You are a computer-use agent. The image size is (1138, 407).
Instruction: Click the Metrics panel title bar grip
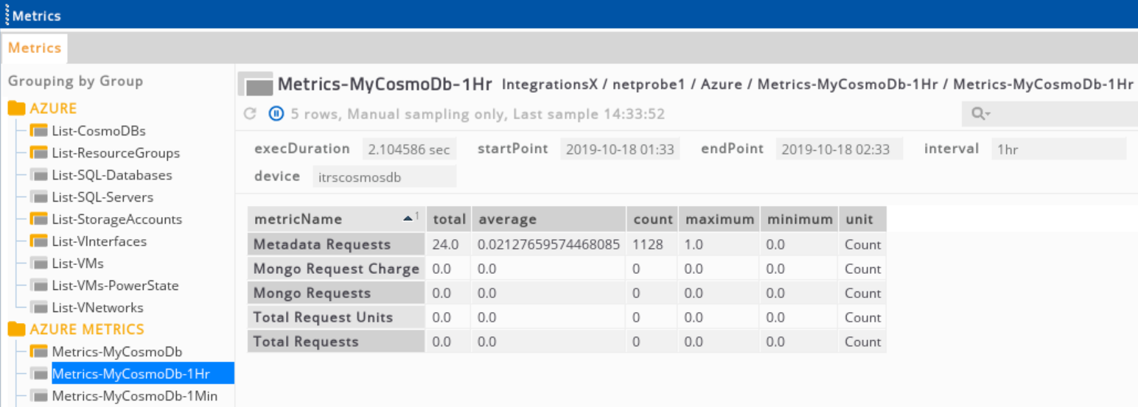click(7, 15)
